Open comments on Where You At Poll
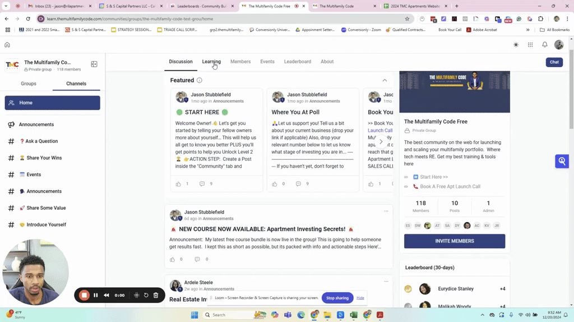Viewport: 574px width, 322px height. point(298,183)
